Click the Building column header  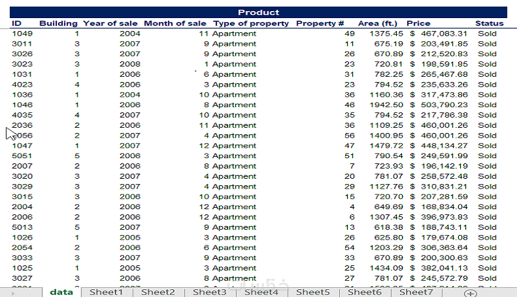(x=58, y=23)
